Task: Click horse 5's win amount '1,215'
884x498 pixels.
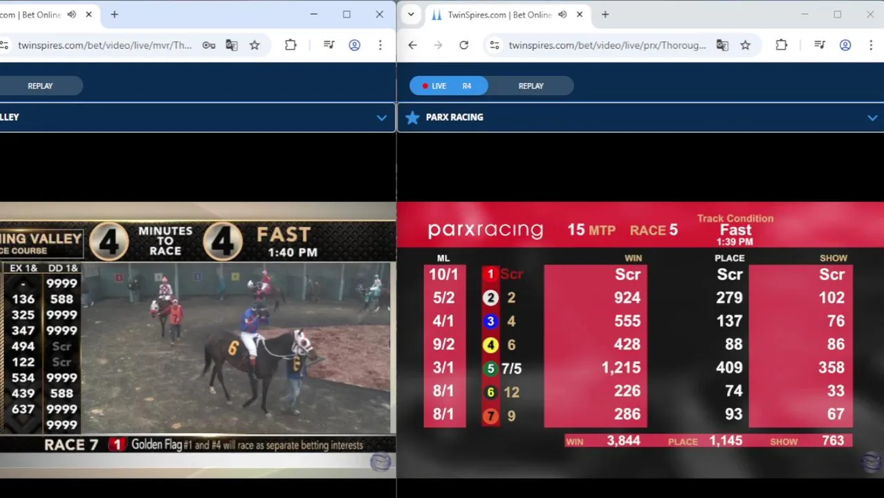Action: click(621, 368)
